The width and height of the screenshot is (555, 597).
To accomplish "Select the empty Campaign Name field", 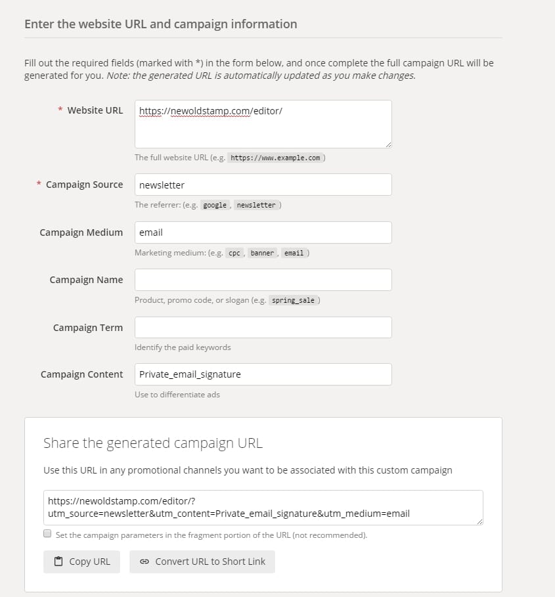I will (263, 280).
